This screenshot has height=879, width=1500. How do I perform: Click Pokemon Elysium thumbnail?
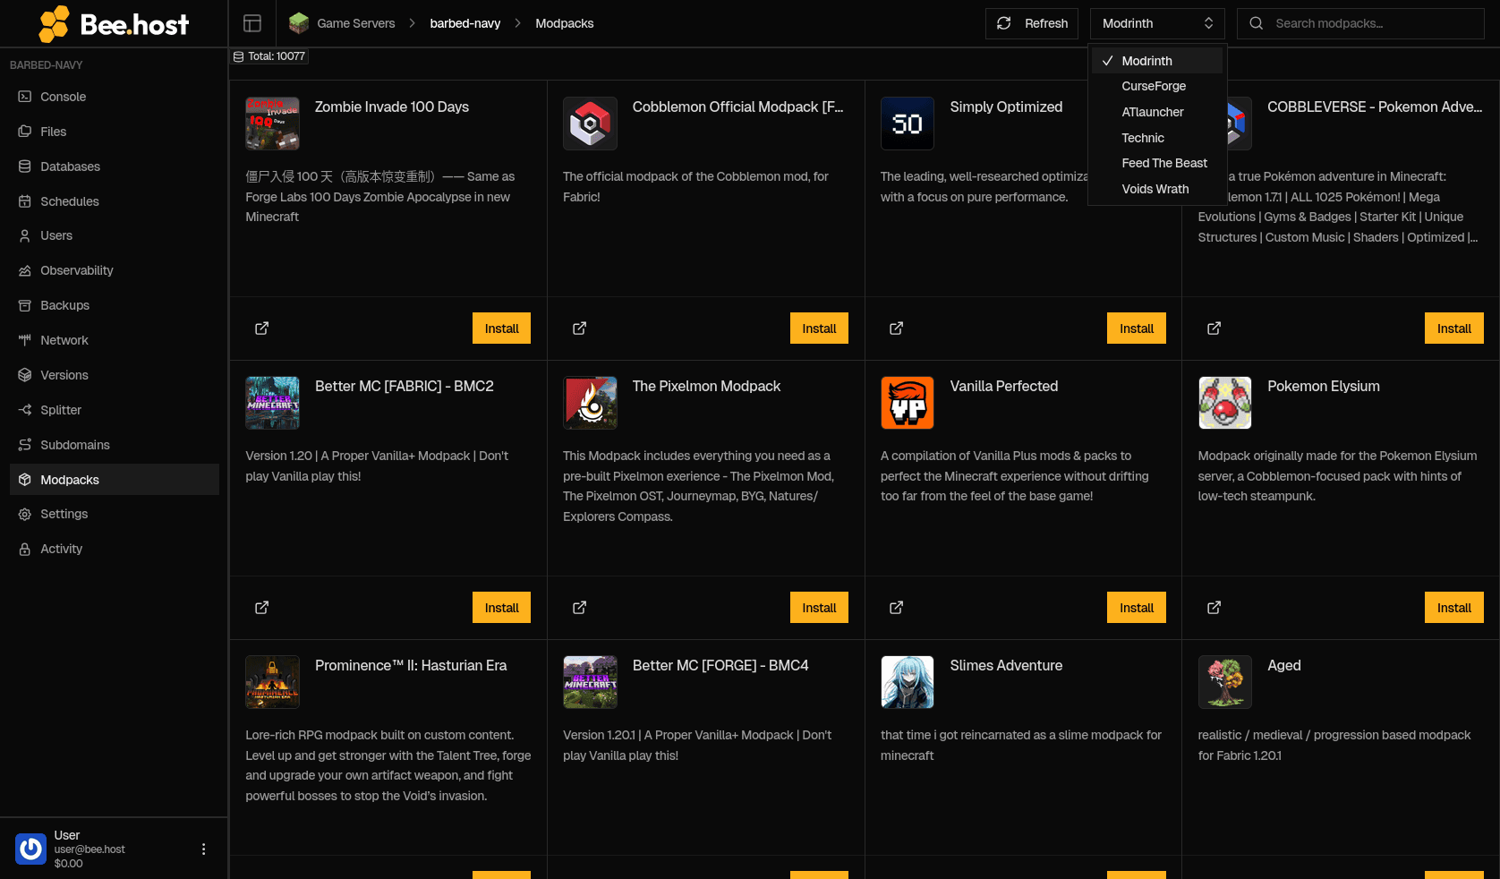[x=1225, y=403]
